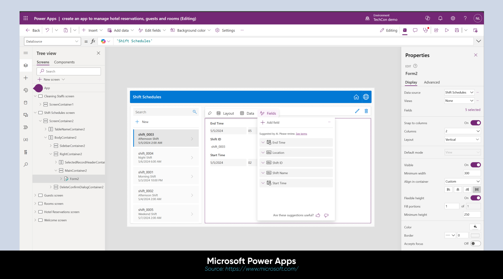Click the publish icon in toolbar
This screenshot has width=503, height=279.
click(x=475, y=30)
